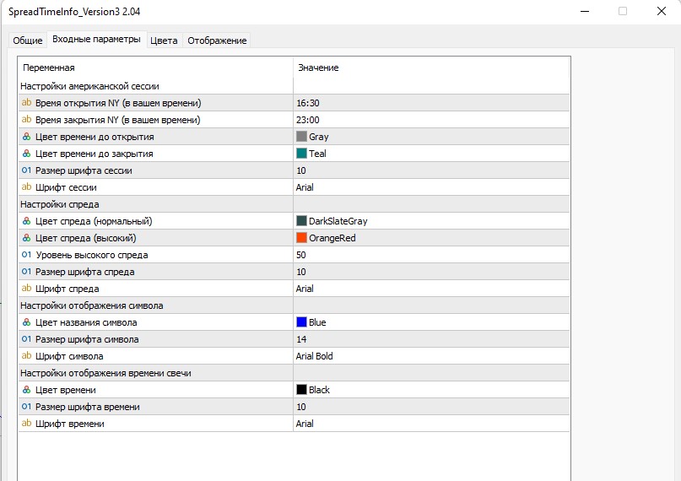Click the integer icon beside Уровень высокого спреда
The height and width of the screenshot is (481, 681).
point(26,255)
